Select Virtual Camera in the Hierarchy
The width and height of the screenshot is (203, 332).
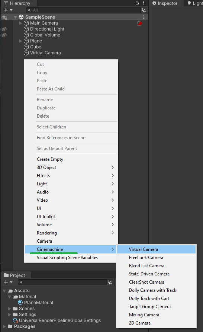(45, 53)
